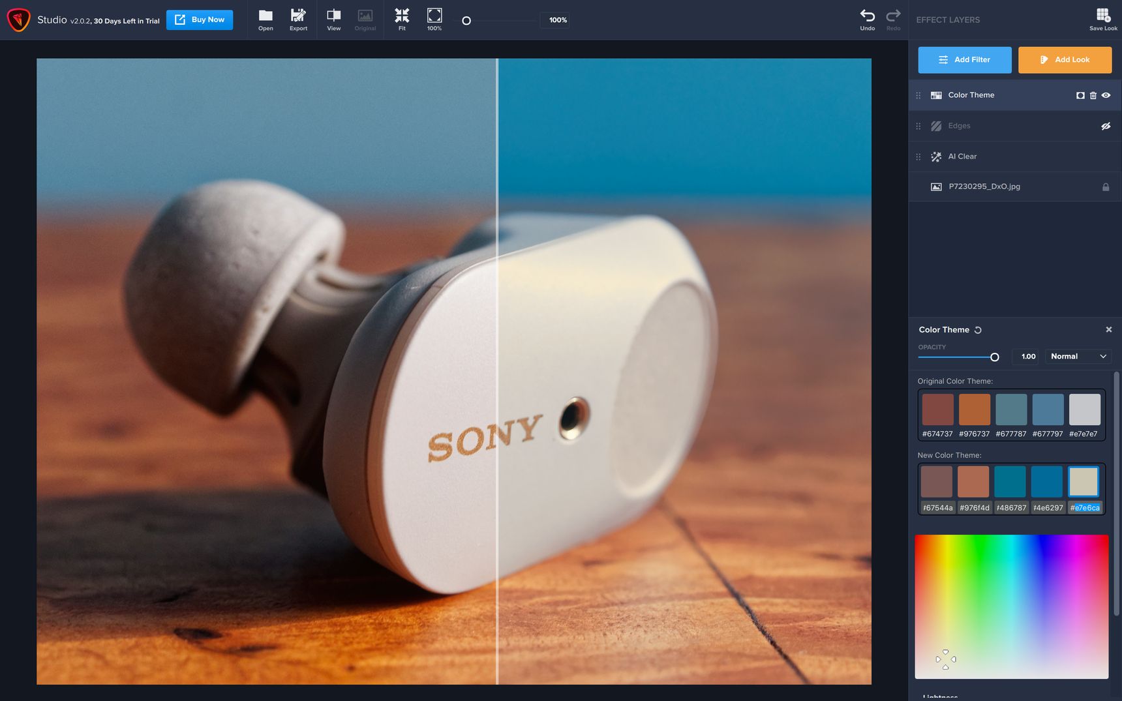This screenshot has width=1122, height=701.
Task: Click the Topaz Studio logo icon
Action: tap(18, 20)
